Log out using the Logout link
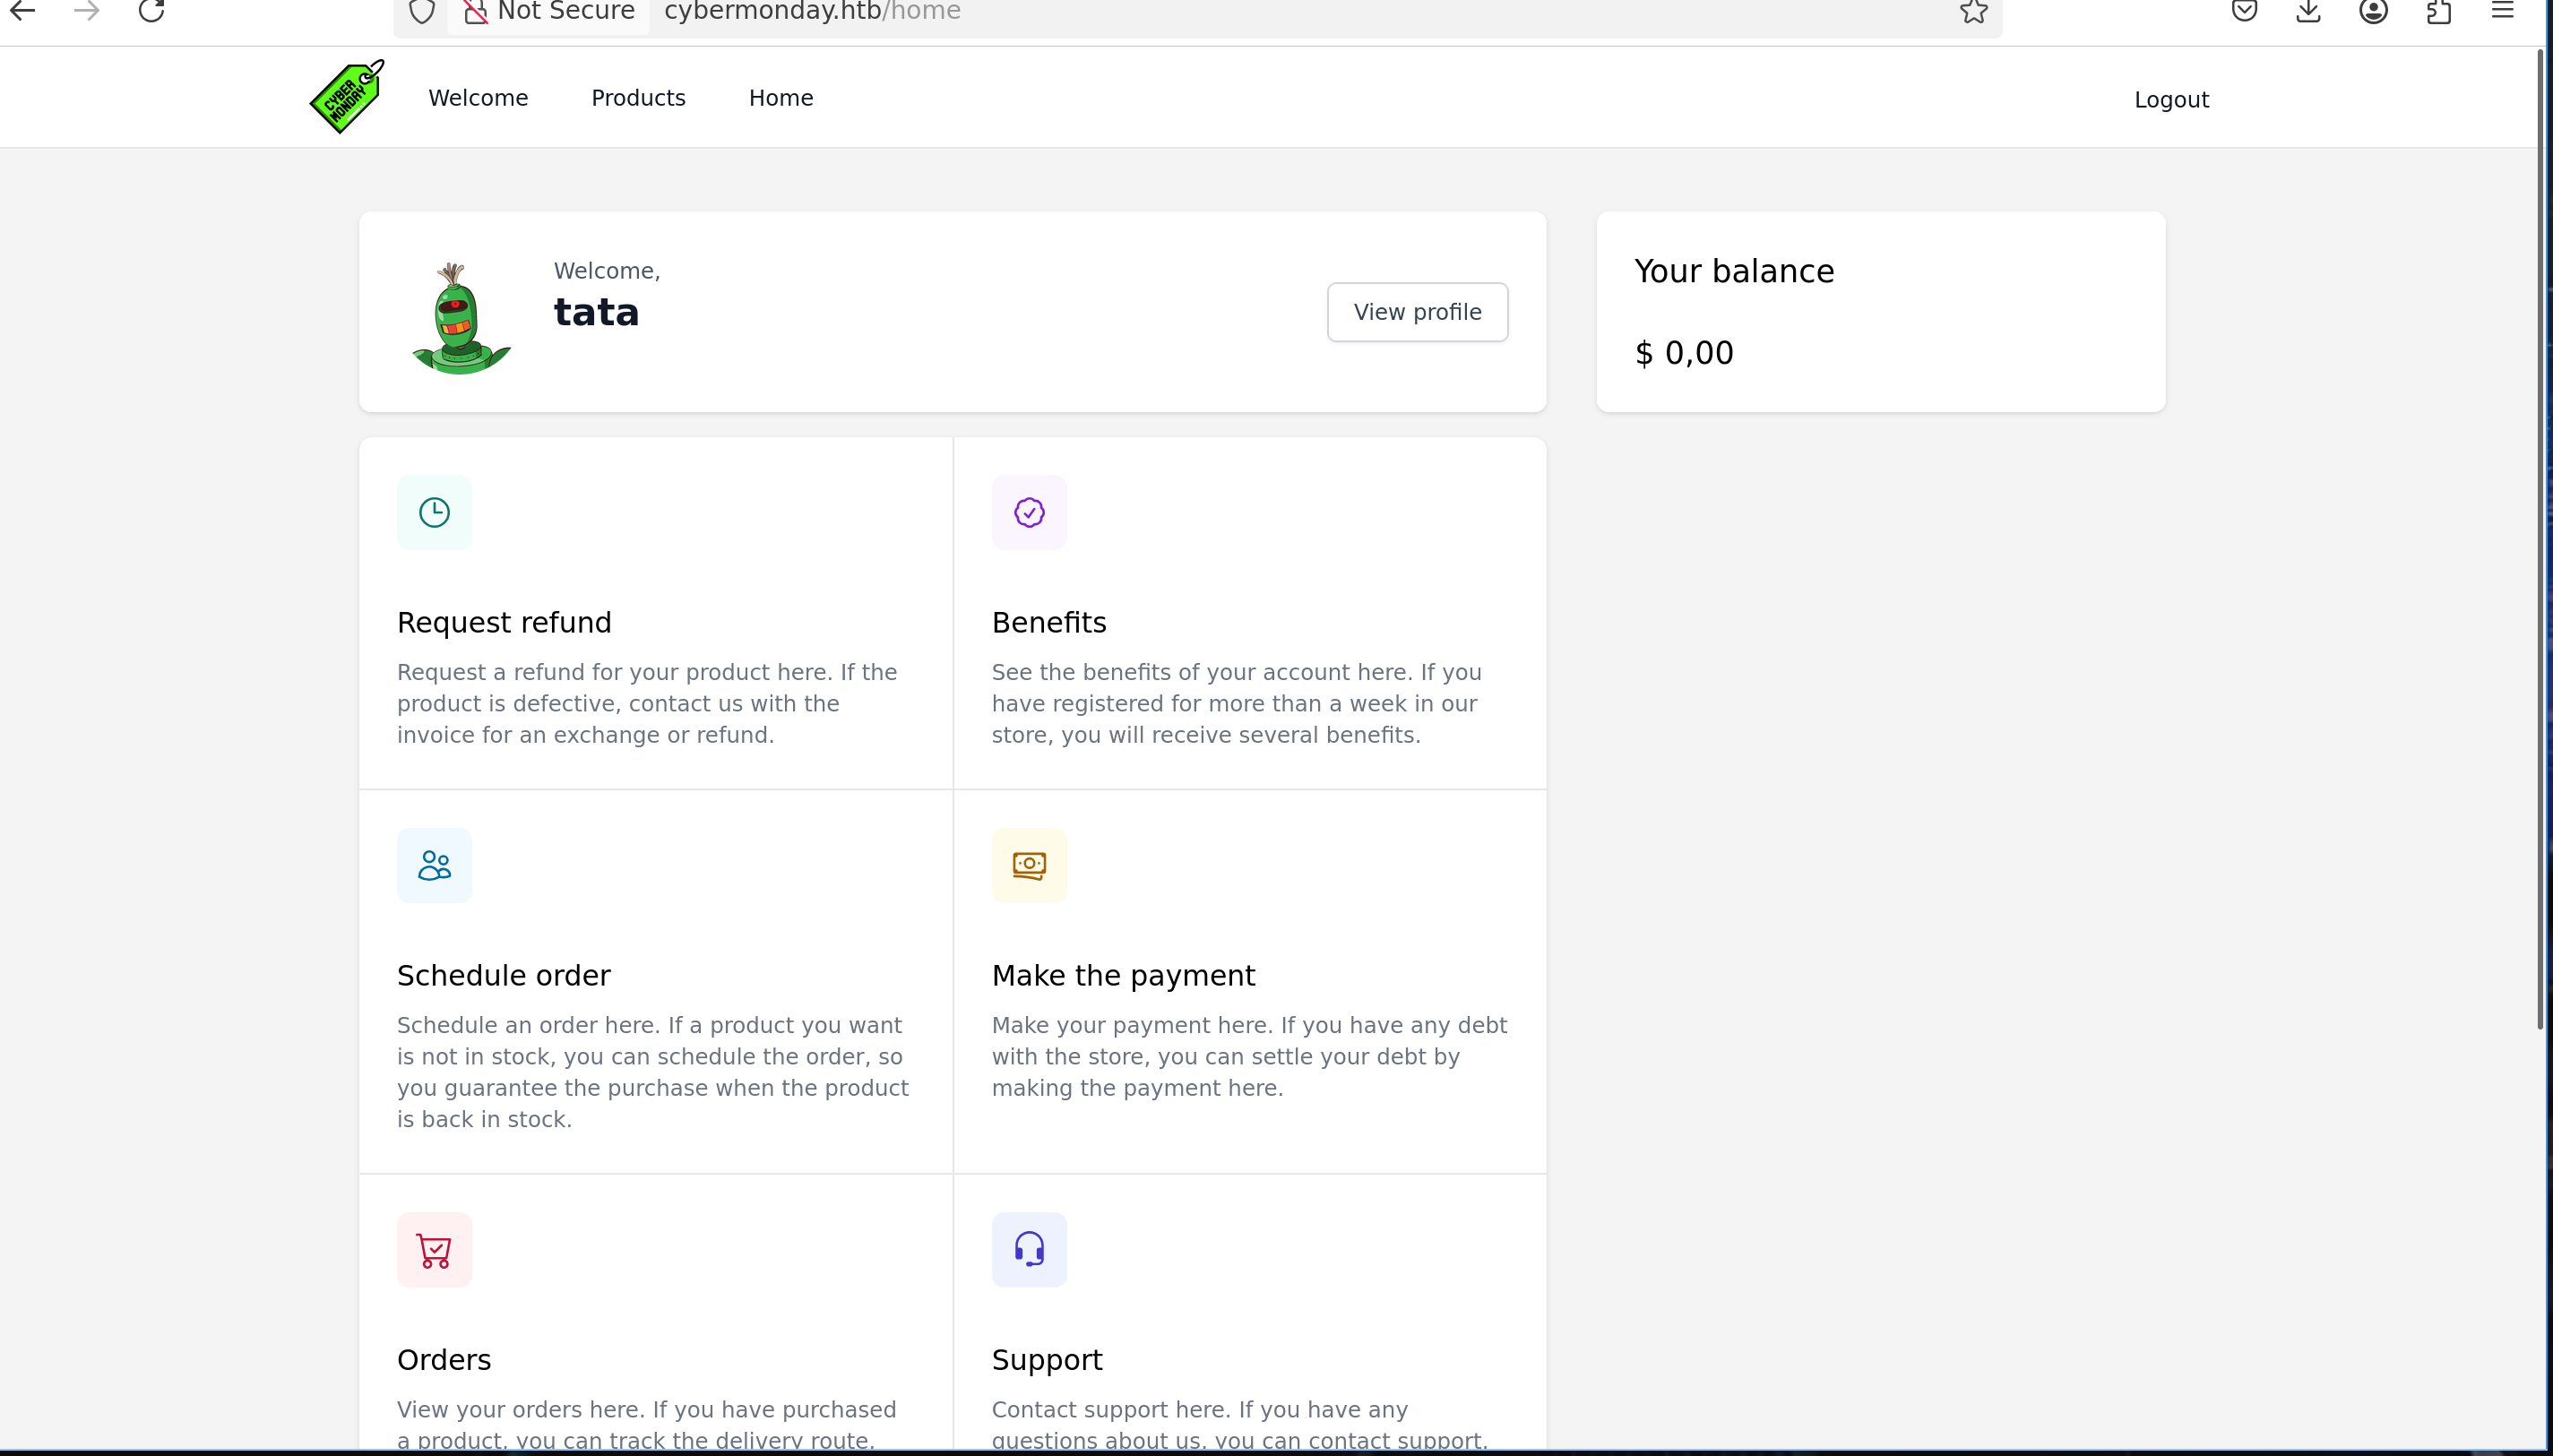 click(x=2171, y=100)
